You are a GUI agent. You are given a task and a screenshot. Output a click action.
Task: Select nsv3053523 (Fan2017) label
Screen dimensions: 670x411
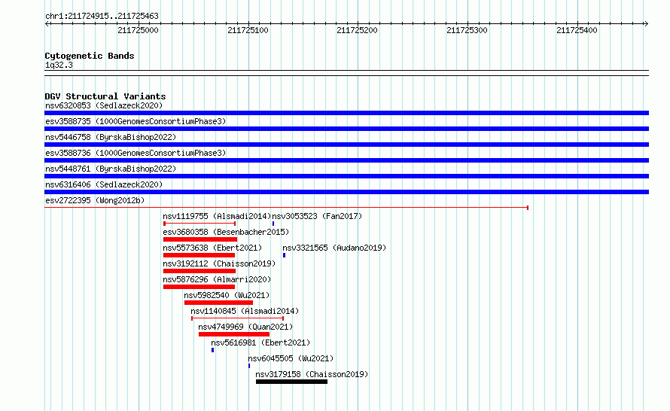[x=317, y=216]
